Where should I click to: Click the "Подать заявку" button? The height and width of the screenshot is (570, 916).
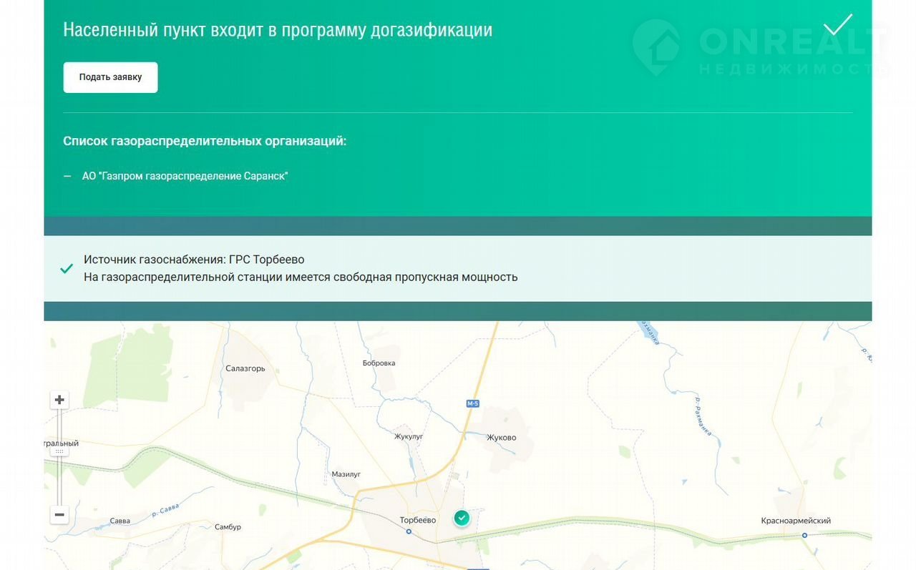(x=110, y=77)
